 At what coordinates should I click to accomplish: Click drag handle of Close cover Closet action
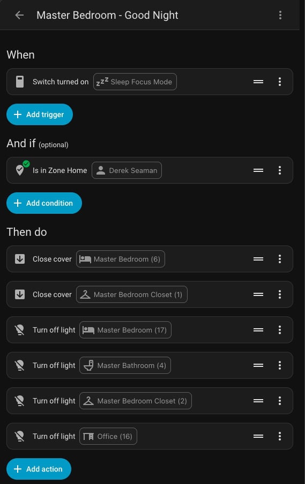[x=258, y=294]
